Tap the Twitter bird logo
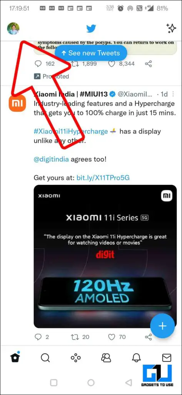 click(91, 29)
